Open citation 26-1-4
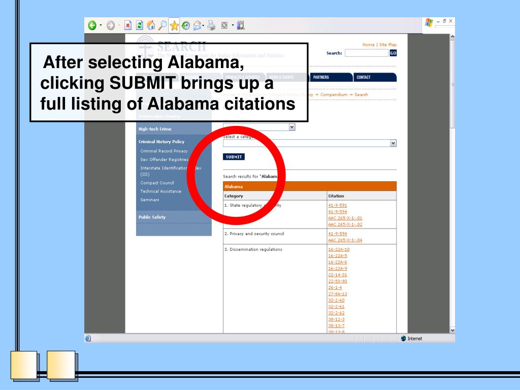Screen dimensions: 520x390 point(335,287)
